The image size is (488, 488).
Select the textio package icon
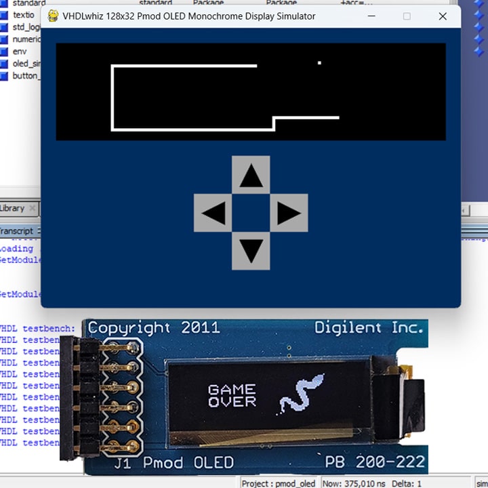[4, 15]
